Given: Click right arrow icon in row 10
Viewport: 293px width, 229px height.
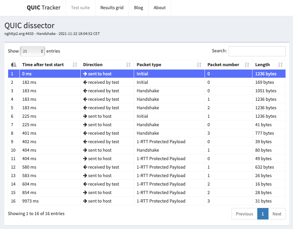Looking at the screenshot, I should click(85, 150).
